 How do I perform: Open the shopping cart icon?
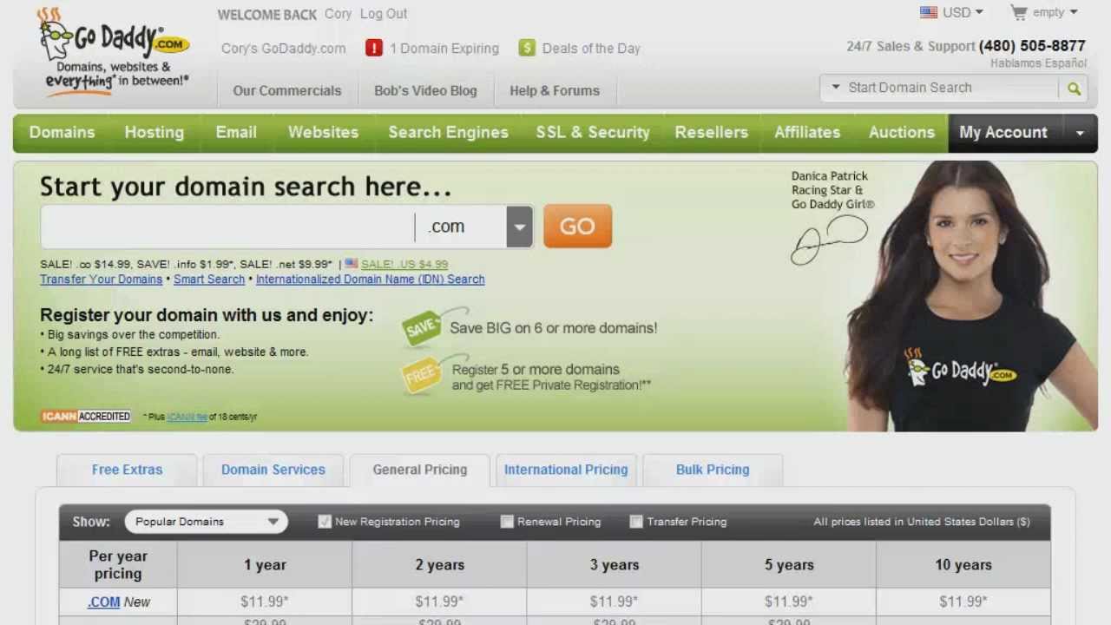pos(1018,12)
